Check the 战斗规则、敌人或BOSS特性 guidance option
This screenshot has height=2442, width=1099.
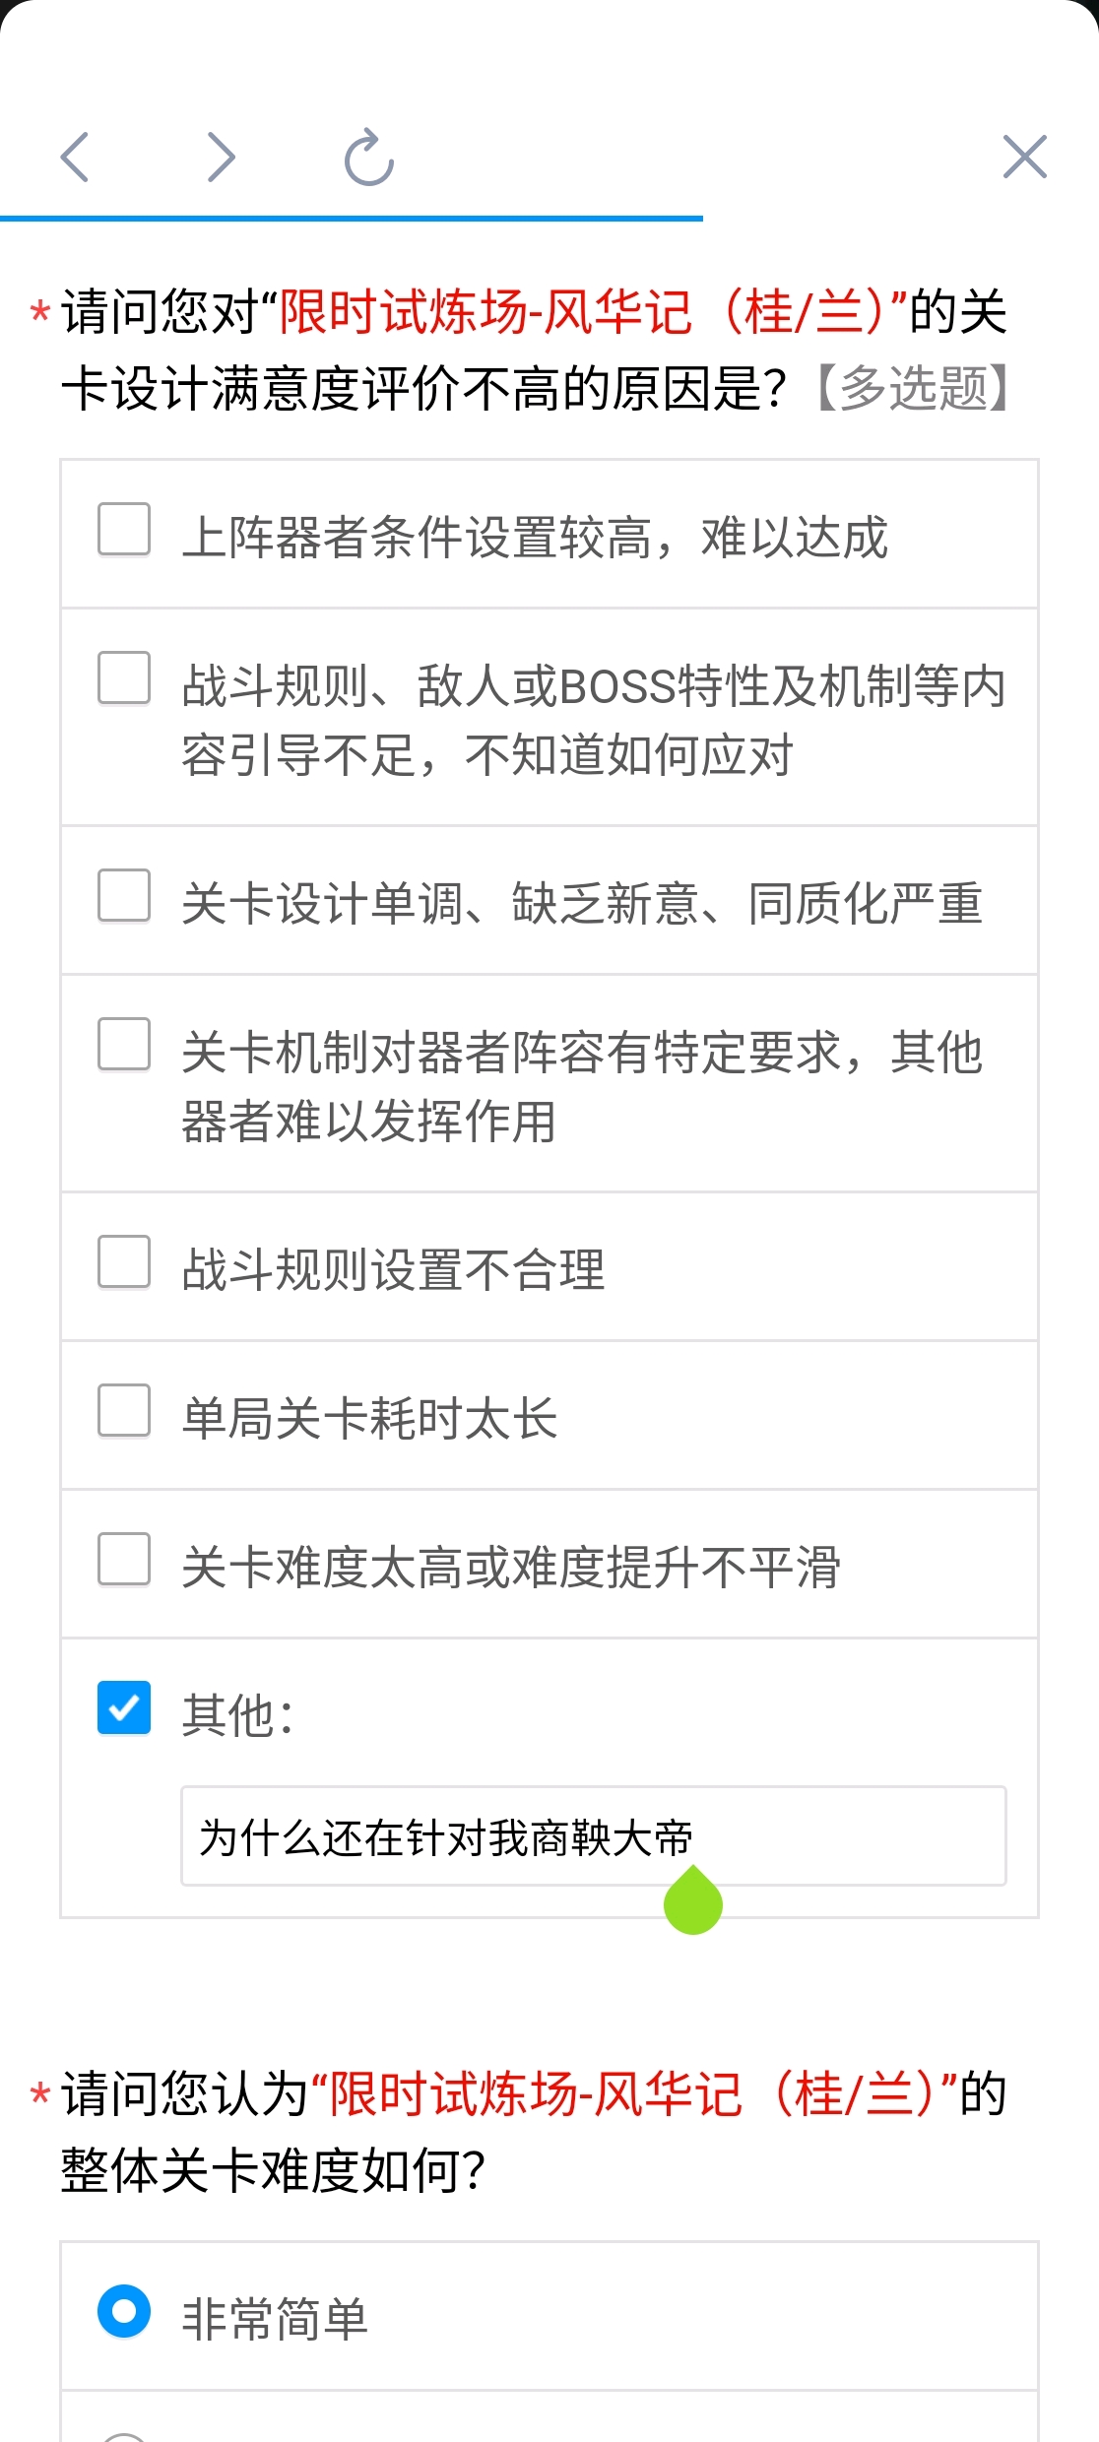click(x=124, y=677)
